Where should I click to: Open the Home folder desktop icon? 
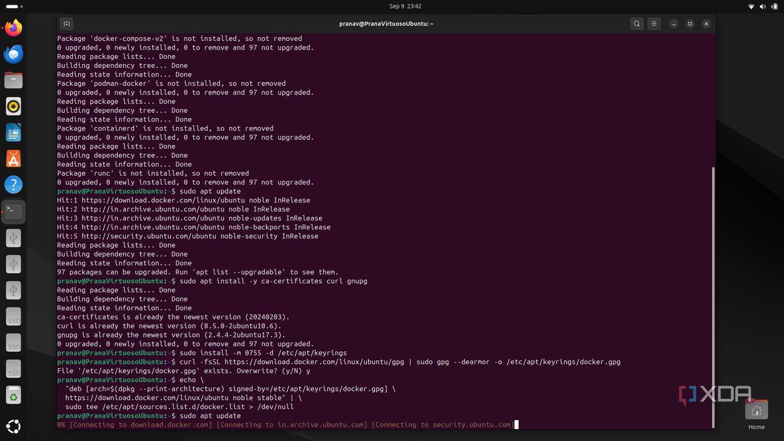coord(756,415)
